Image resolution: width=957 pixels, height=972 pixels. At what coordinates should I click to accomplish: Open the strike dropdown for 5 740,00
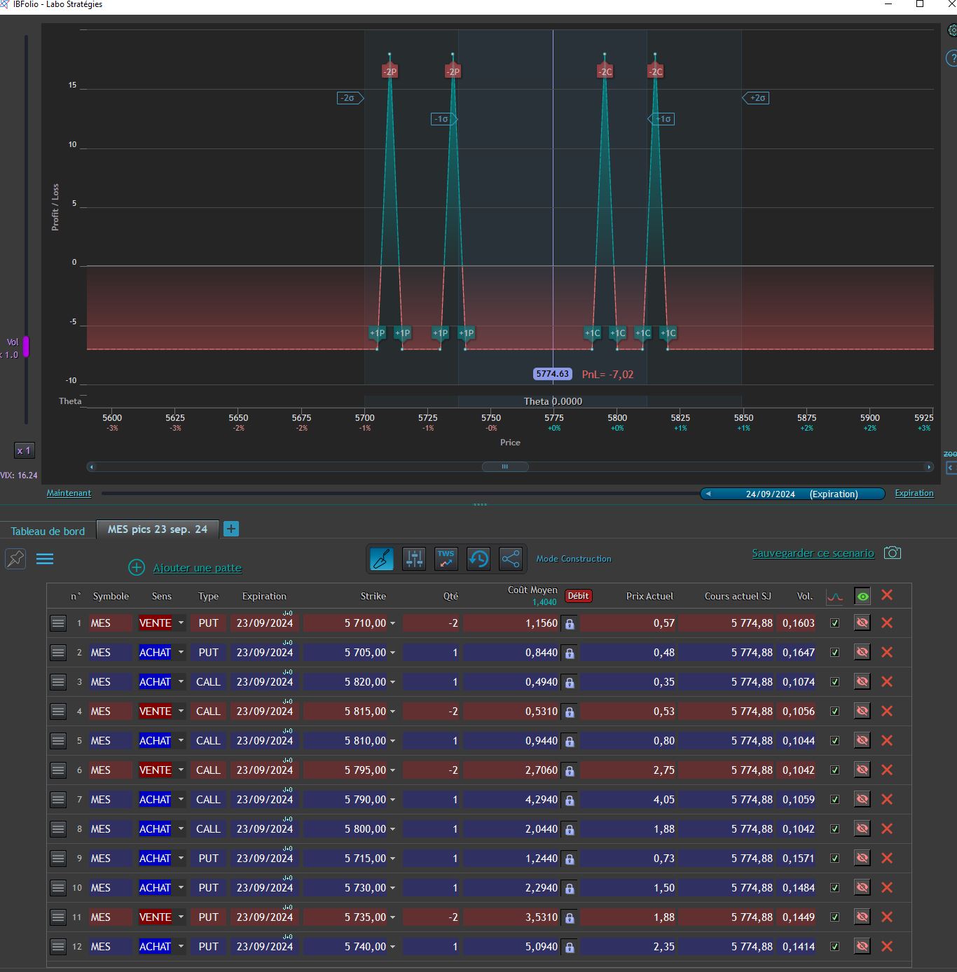[x=392, y=947]
